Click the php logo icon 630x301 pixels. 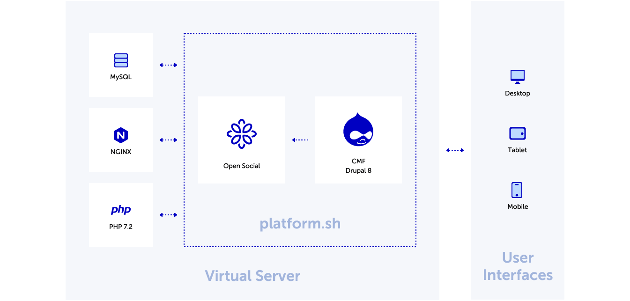pyautogui.click(x=121, y=210)
